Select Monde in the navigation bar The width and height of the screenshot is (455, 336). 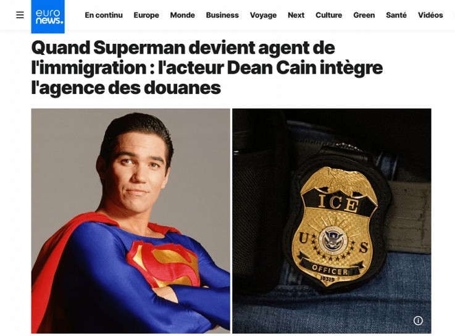[182, 15]
